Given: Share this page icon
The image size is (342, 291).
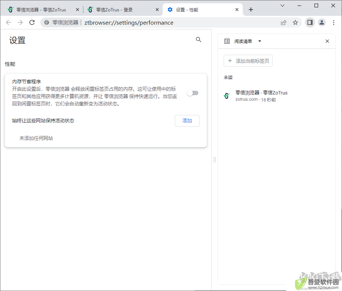Looking at the screenshot, I should [284, 22].
